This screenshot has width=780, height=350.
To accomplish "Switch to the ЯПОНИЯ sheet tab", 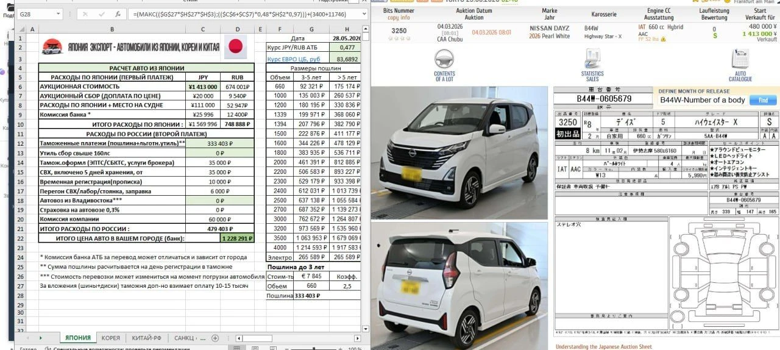I will 78,338.
